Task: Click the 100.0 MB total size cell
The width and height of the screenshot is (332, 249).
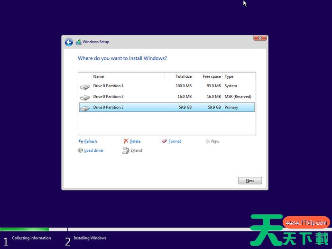Action: [184, 86]
